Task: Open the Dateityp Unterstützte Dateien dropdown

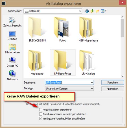Action: pos(69,88)
